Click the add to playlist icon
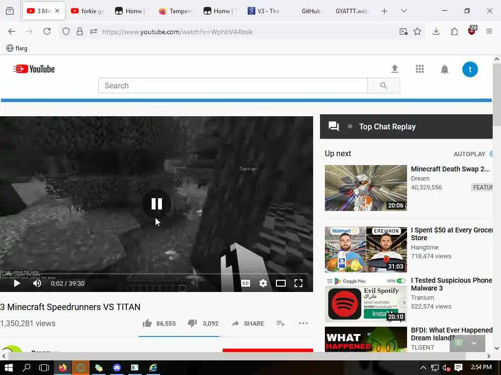 point(280,323)
